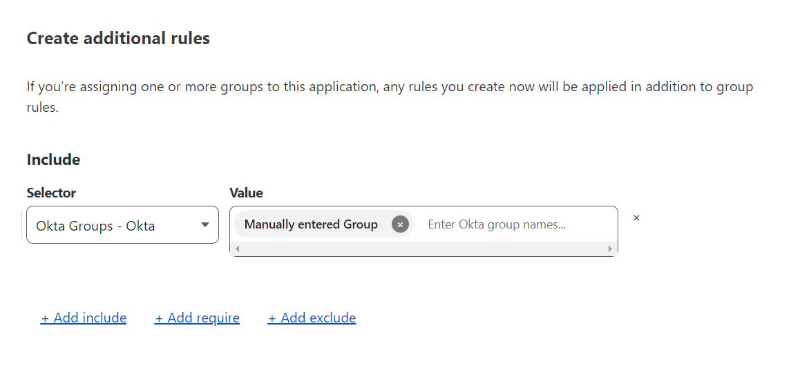Click the scrollbar right arrow in Value box
Viewport: 800px width, 368px height.
[610, 249]
